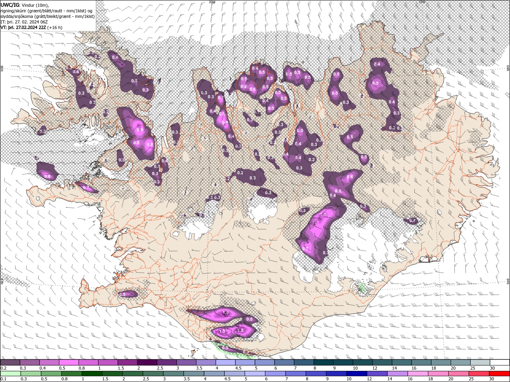Click the '30' label in the lower legend row
This screenshot has height=382, width=510.
491,379
